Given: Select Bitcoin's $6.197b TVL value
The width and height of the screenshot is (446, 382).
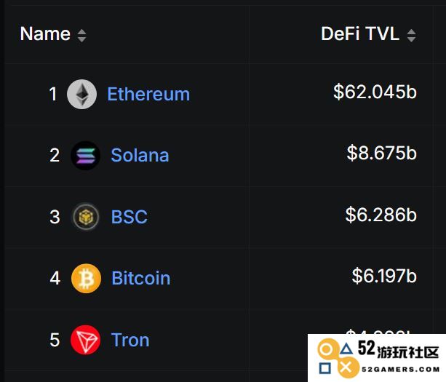Looking at the screenshot, I should 384,276.
